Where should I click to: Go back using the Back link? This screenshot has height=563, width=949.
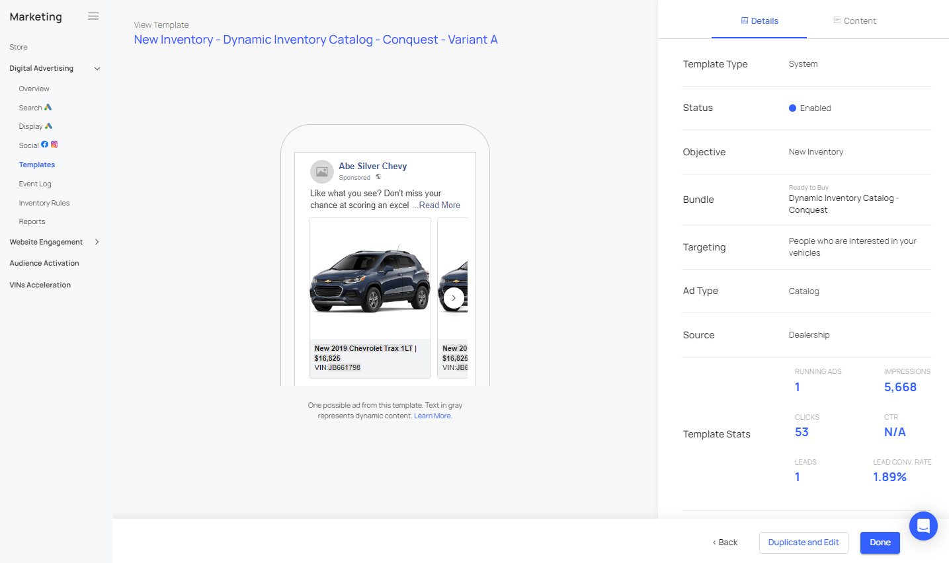(x=725, y=543)
